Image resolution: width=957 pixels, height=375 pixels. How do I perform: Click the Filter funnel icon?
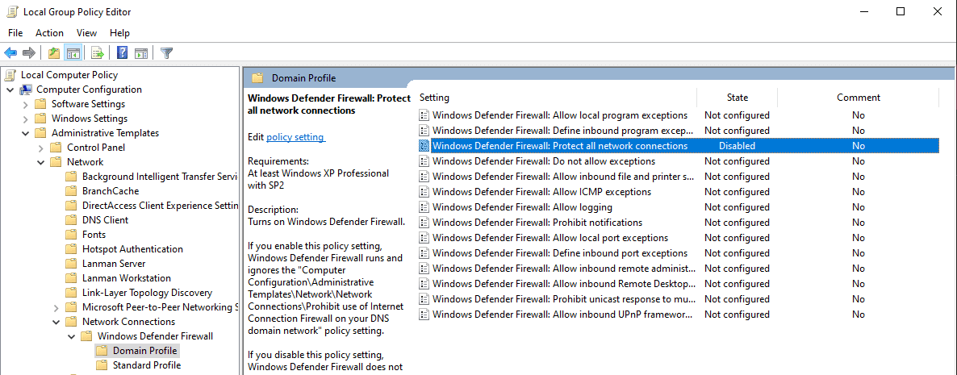(x=166, y=53)
